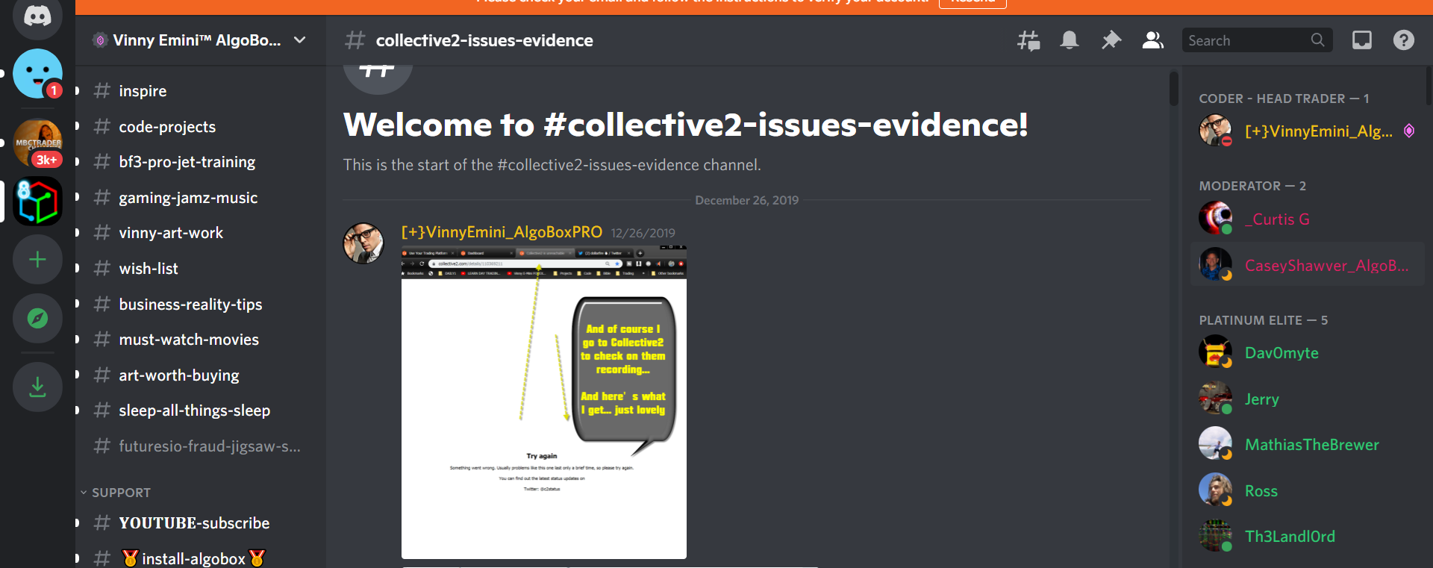Click the hash icon beside collective2-issues-evidence title
This screenshot has height=568, width=1433.
point(355,40)
